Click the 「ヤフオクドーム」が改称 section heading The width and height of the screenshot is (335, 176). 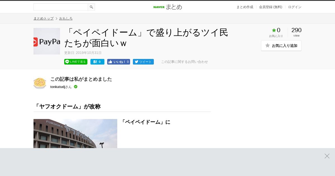click(x=67, y=106)
